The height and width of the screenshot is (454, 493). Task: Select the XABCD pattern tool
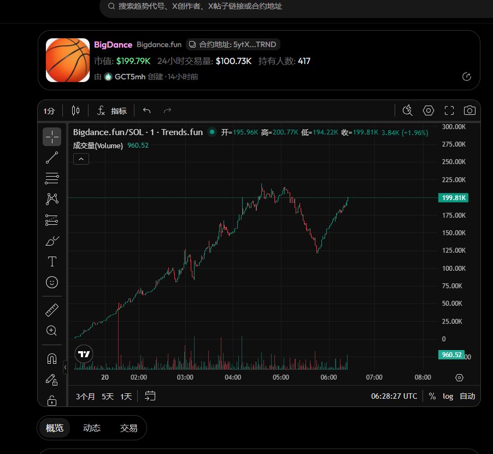click(x=52, y=199)
